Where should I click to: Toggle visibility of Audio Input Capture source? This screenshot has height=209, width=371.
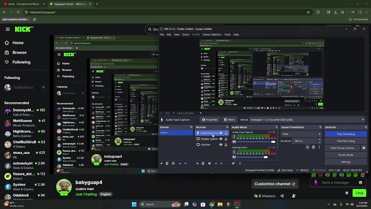coord(221,133)
